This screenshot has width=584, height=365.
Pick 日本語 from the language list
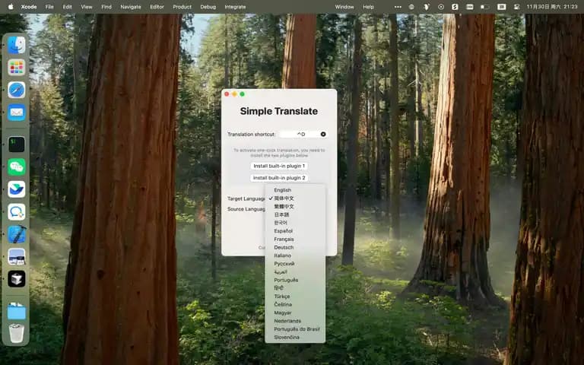(295, 214)
